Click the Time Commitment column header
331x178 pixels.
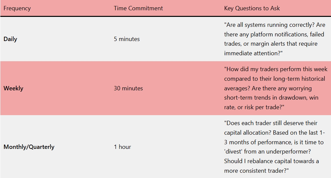point(138,8)
